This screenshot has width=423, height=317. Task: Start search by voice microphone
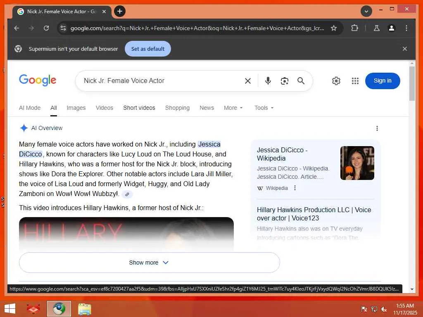pyautogui.click(x=268, y=80)
